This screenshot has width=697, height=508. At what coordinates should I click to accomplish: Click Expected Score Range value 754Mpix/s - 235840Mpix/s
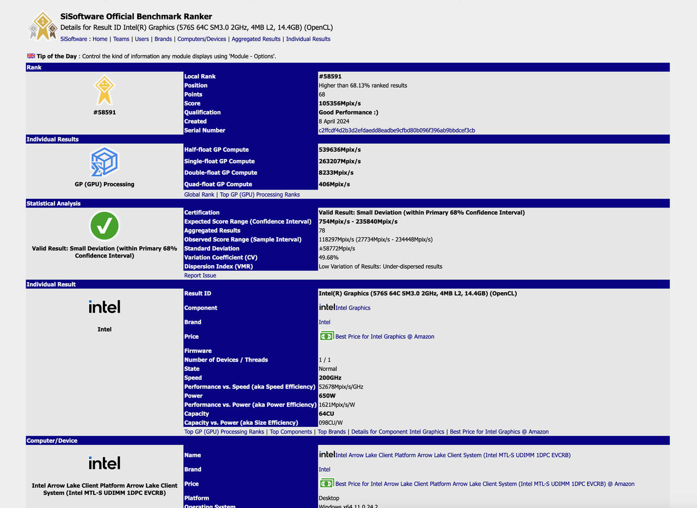point(358,222)
